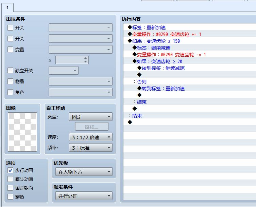Open the second 开关 selector ellipsis field

(81, 39)
